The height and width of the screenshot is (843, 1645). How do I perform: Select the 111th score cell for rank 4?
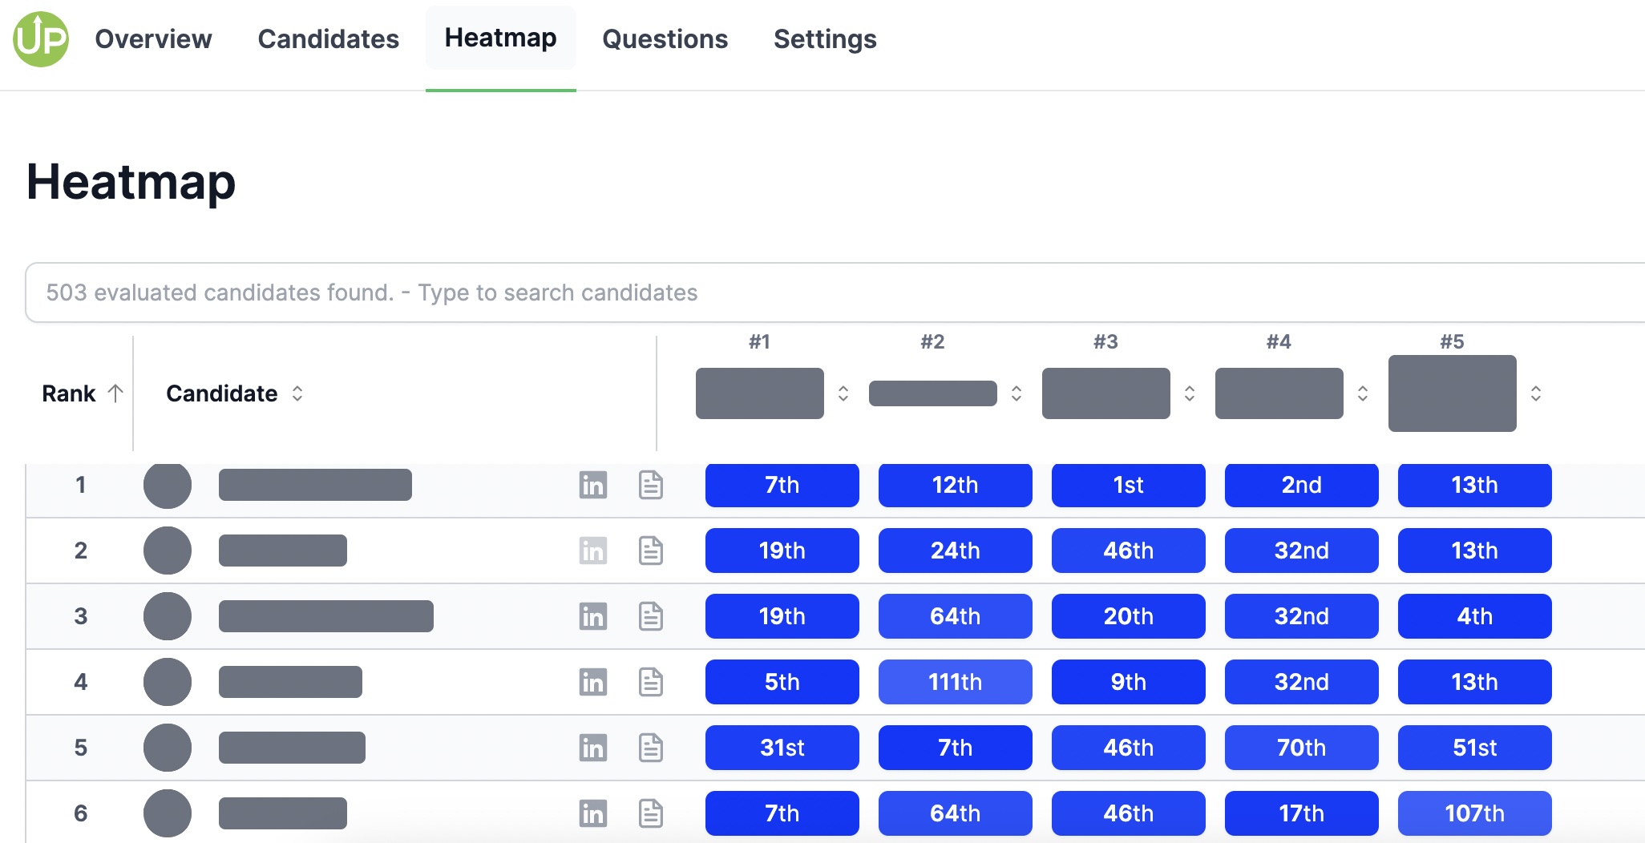click(955, 682)
